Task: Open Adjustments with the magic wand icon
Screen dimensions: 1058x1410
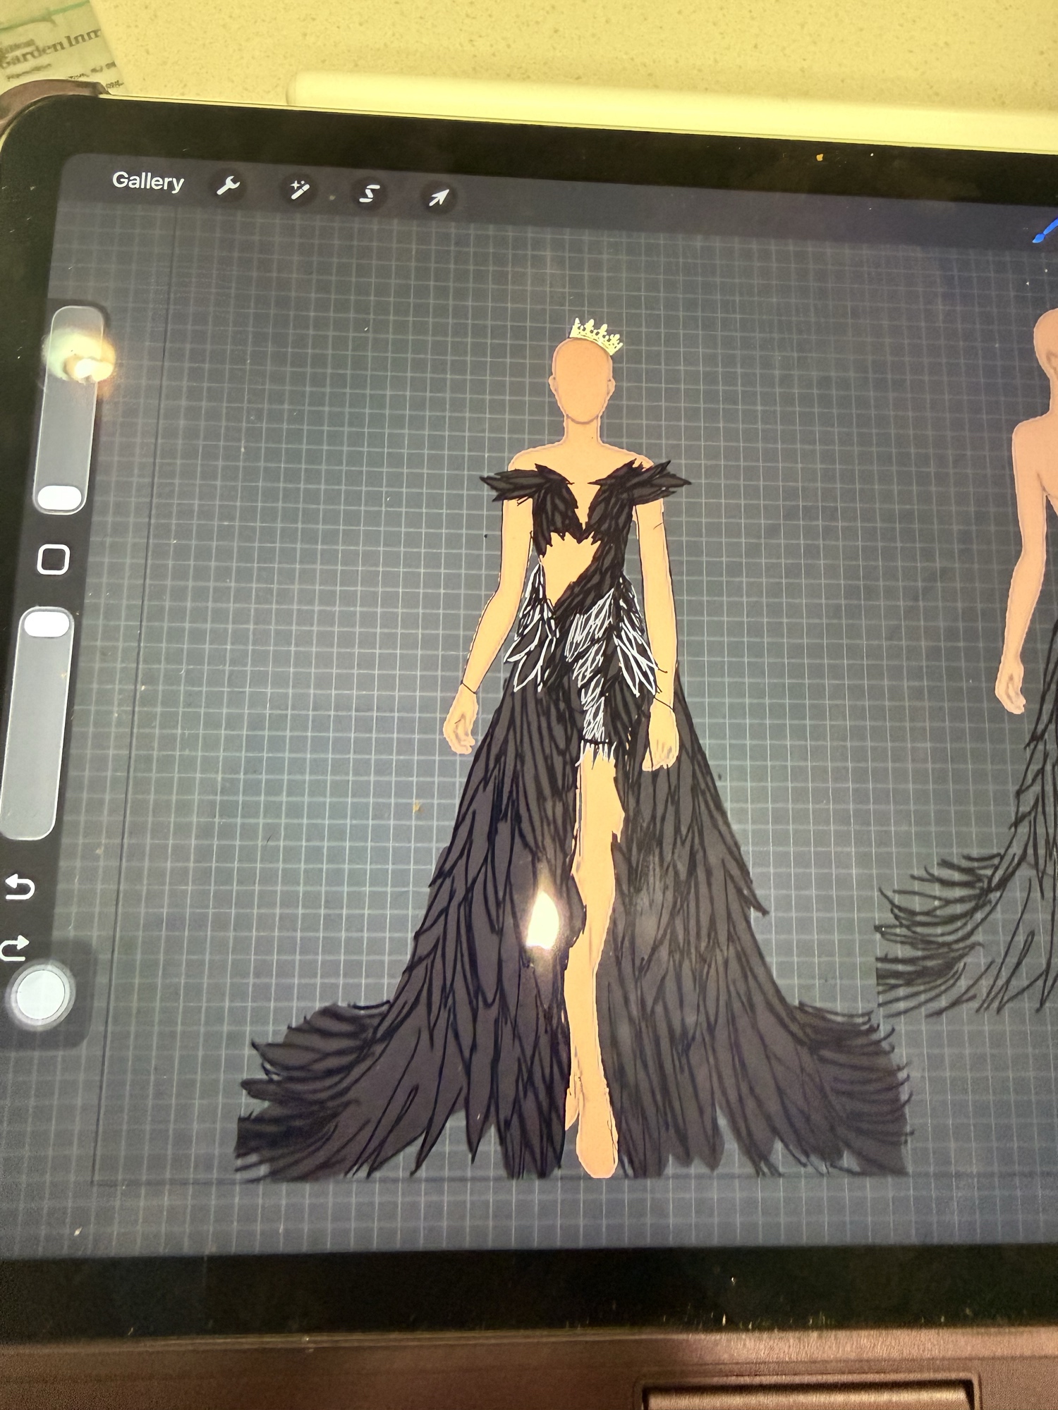Action: (298, 190)
